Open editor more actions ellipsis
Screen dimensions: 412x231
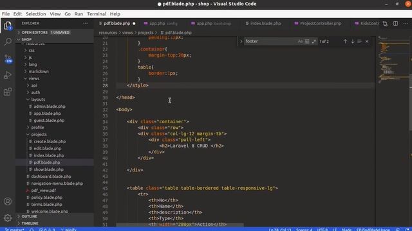[406, 24]
